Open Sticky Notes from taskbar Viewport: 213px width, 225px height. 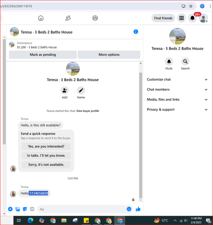click(86, 220)
